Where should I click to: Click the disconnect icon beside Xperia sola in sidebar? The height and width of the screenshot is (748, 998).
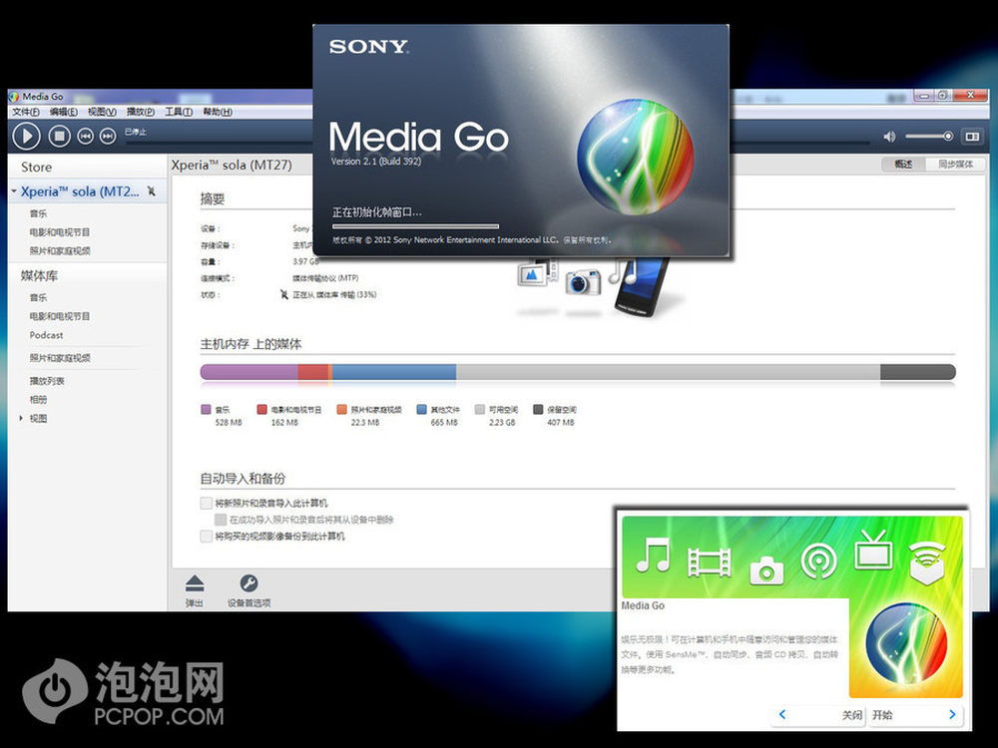pos(152,191)
